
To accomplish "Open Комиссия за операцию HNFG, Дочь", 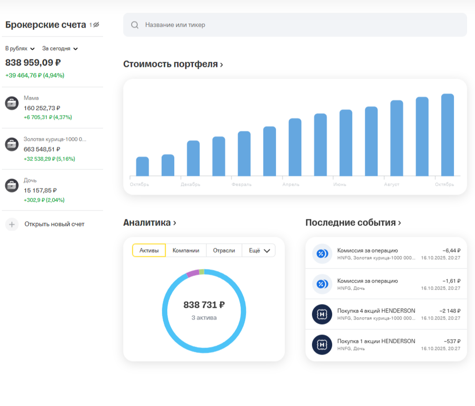I will (x=386, y=284).
